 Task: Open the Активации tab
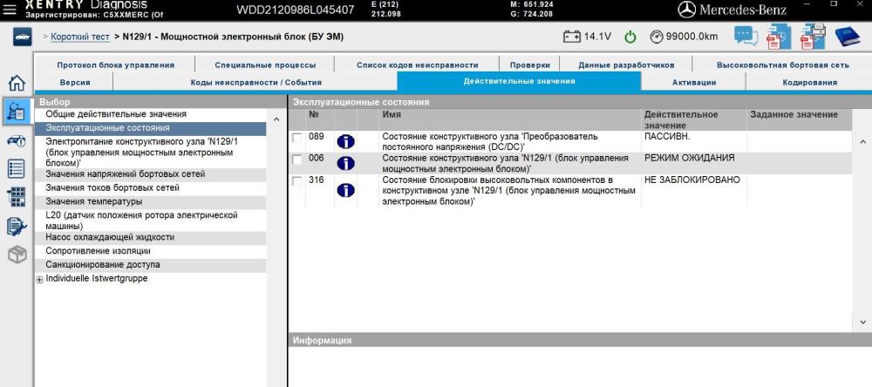(x=693, y=82)
